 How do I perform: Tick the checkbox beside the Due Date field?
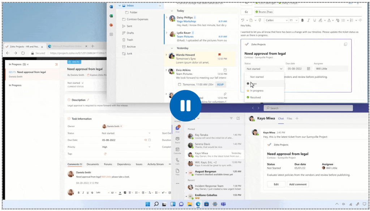coord(150,140)
